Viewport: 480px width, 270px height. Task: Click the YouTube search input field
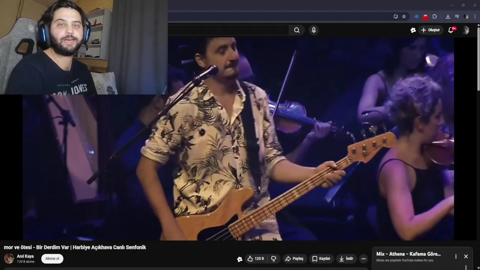coord(228,30)
